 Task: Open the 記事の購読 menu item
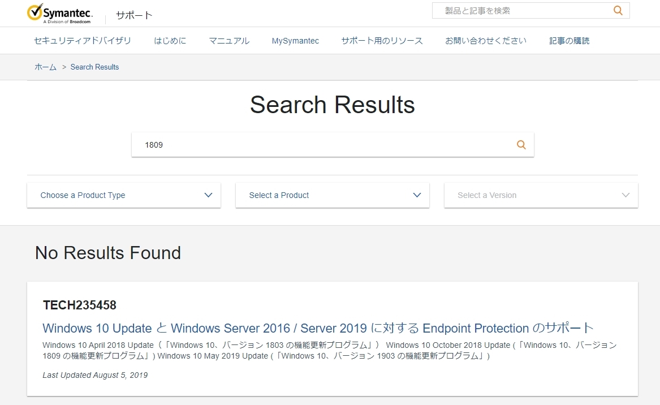pyautogui.click(x=569, y=41)
